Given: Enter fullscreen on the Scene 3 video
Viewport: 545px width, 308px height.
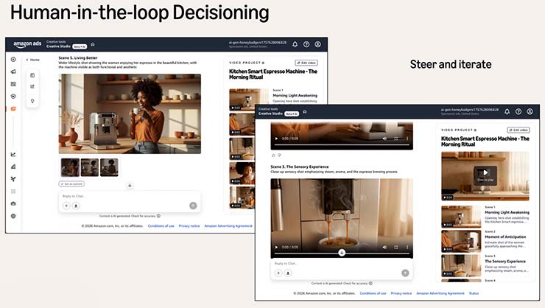Looking at the screenshot, I should pyautogui.click(x=396, y=247).
